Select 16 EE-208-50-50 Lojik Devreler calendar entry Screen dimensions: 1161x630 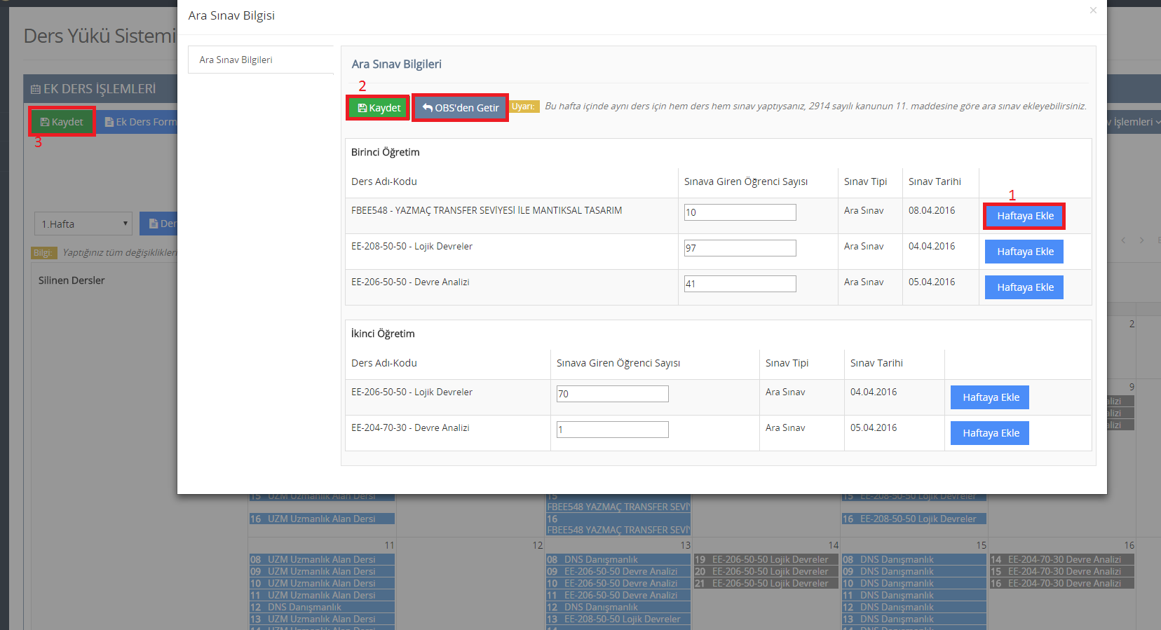click(x=914, y=519)
